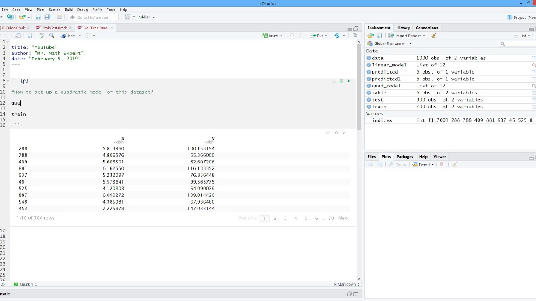Open the Chunk 1 navigator in status bar
The image size is (536, 301).
(x=25, y=284)
